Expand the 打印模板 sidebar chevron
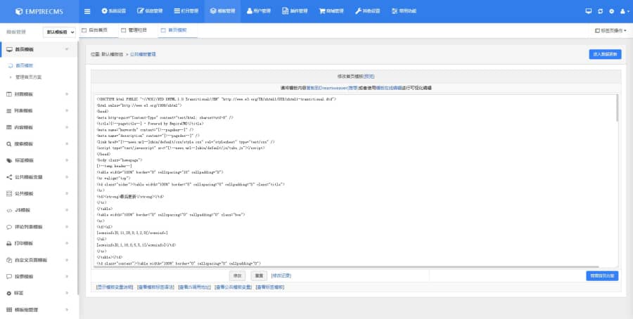Image resolution: width=633 pixels, height=319 pixels. click(67, 244)
